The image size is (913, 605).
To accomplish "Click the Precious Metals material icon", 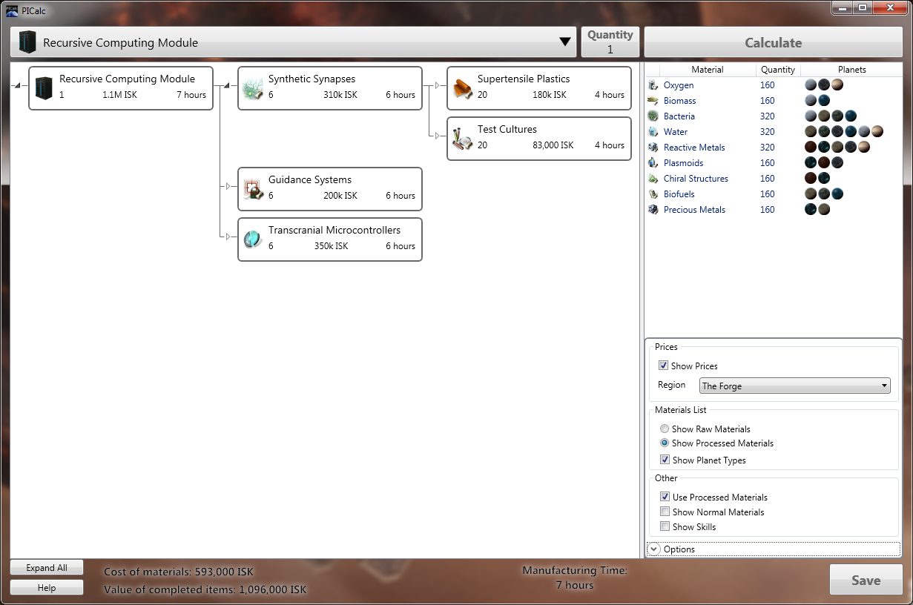I will [653, 210].
